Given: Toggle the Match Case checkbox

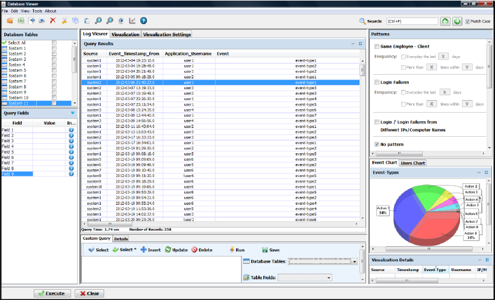Looking at the screenshot, I should [468, 21].
